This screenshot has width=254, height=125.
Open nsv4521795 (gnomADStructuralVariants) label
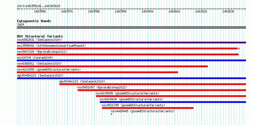point(133,105)
